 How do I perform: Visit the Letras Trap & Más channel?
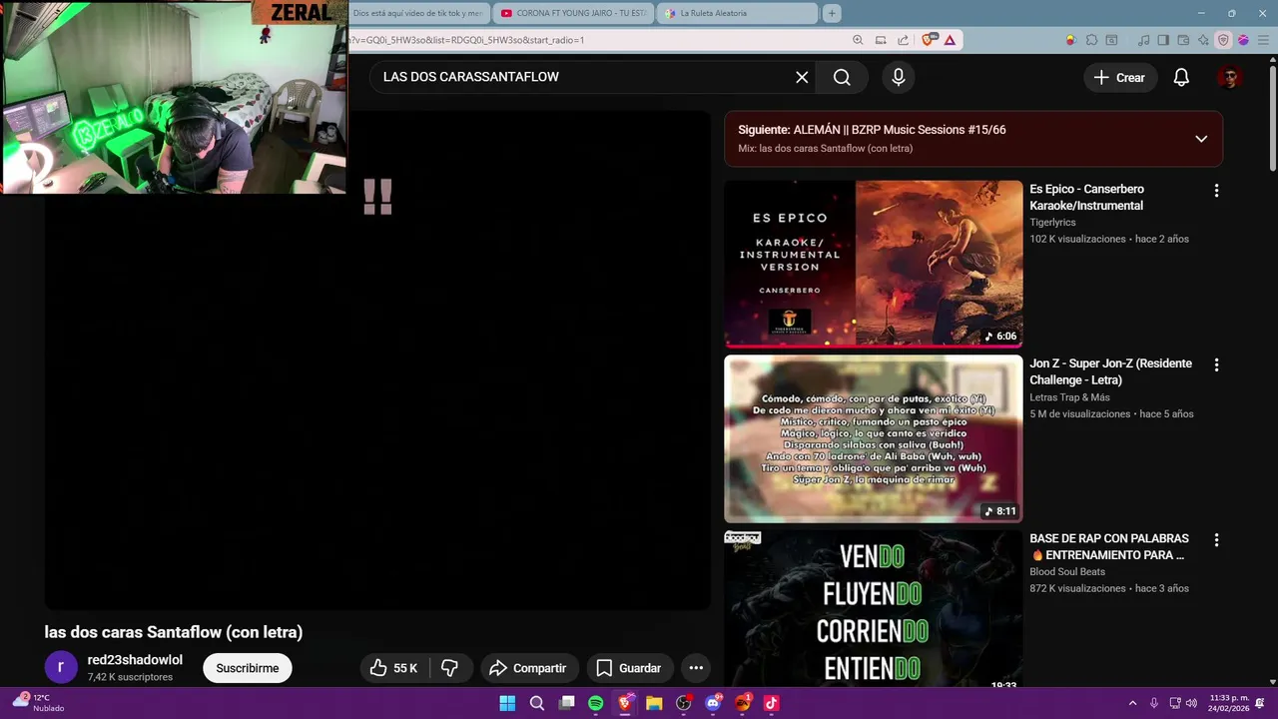click(x=1069, y=397)
